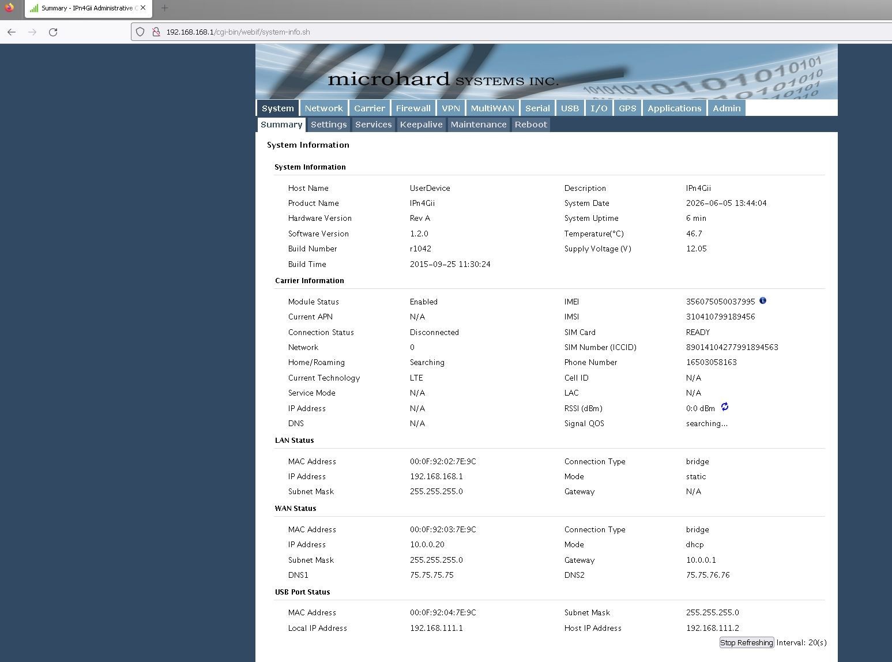Click the Hardware Version value Rev A
The width and height of the screenshot is (892, 662).
(x=420, y=218)
